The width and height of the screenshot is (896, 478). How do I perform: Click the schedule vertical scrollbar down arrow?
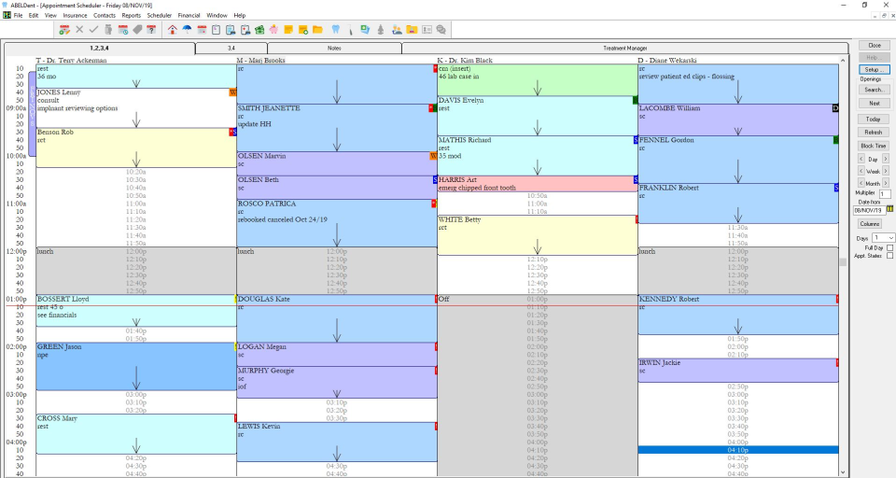pos(843,472)
